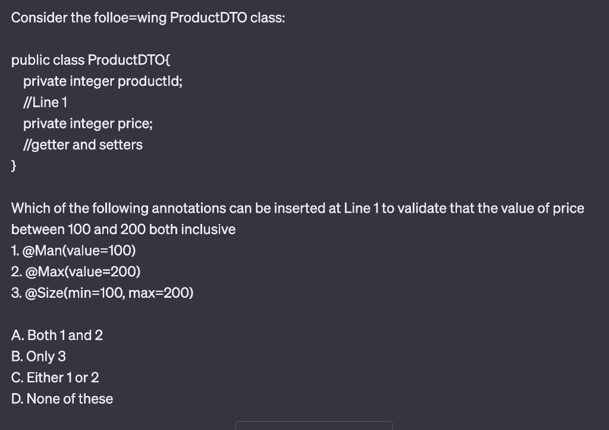Click the word 'price' ending the question line
Viewport: 609px width, 430px height.
568,209
